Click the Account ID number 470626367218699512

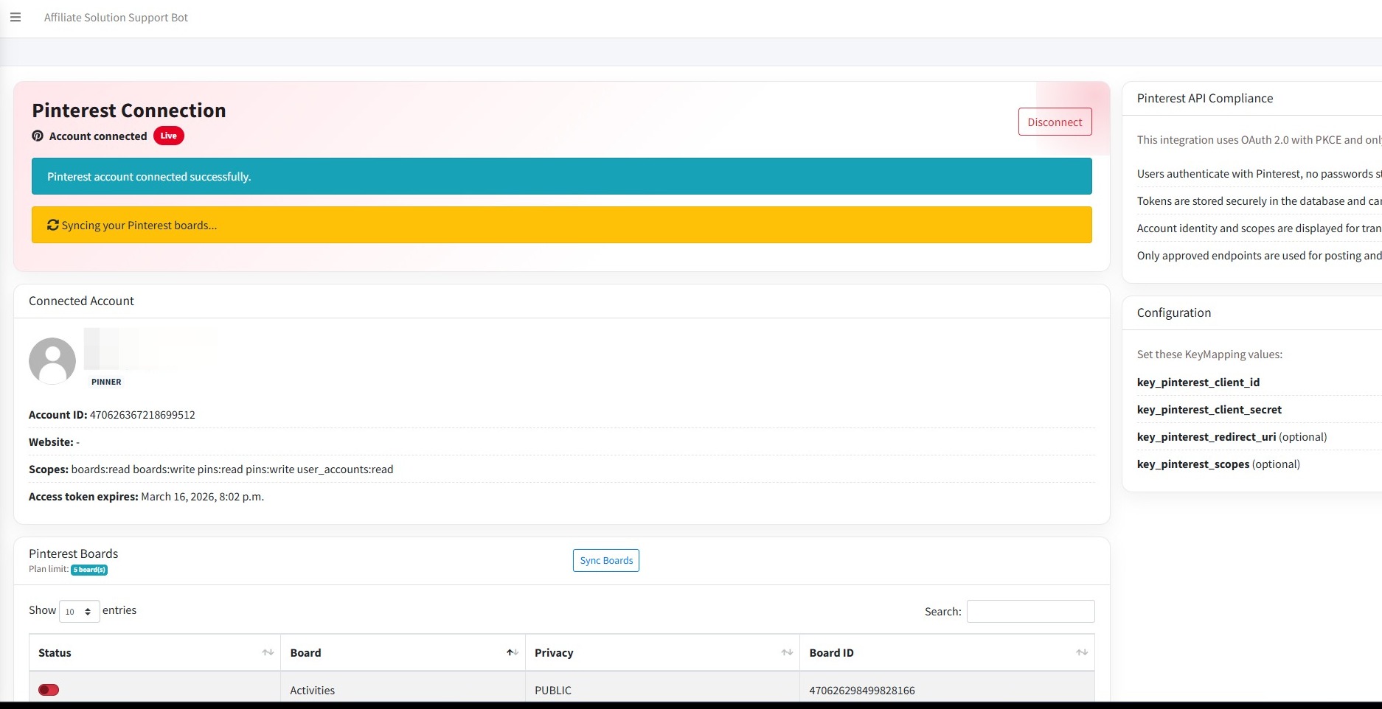[x=142, y=415]
